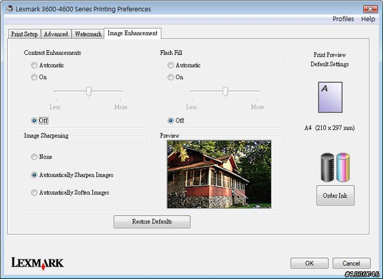Image resolution: width=383 pixels, height=279 pixels.
Task: Click the 'Default Settings' text
Action: coord(330,64)
